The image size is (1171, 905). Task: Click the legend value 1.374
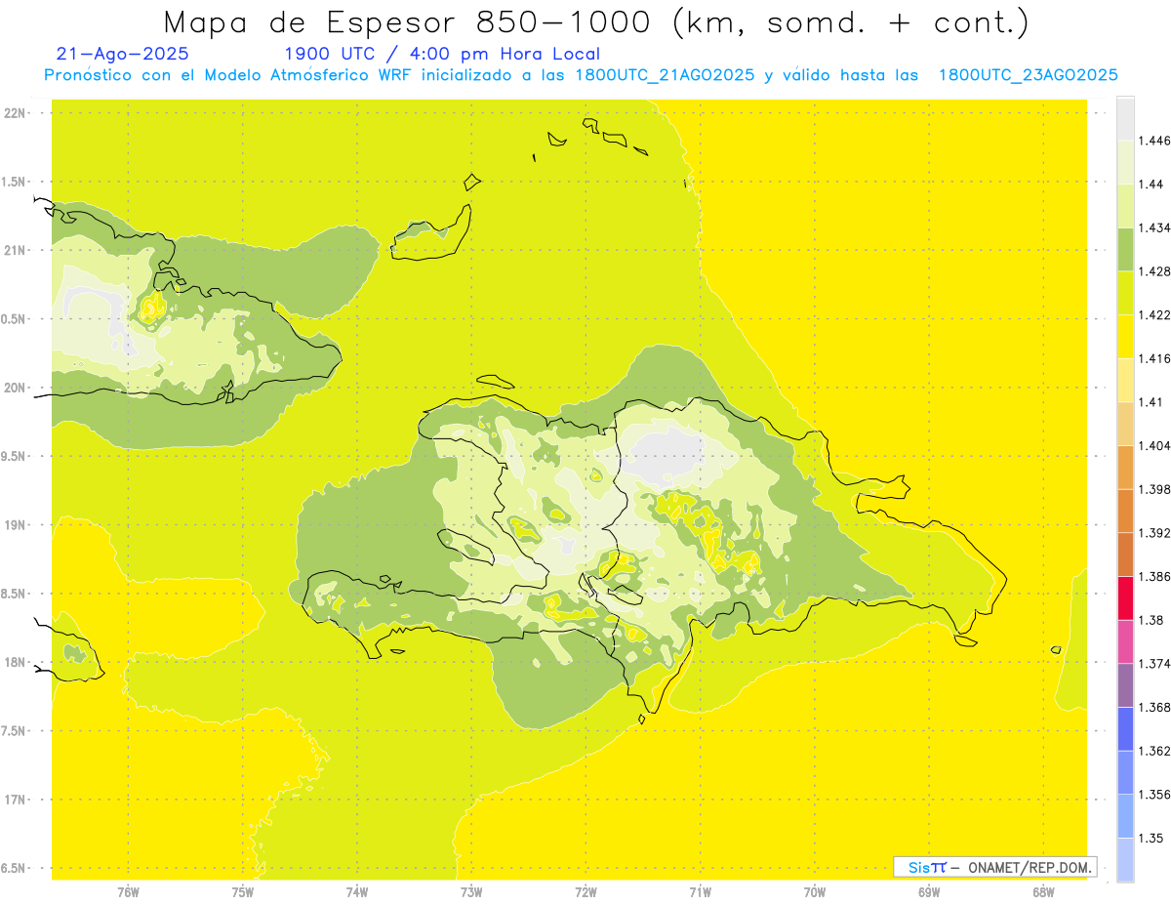(1156, 664)
